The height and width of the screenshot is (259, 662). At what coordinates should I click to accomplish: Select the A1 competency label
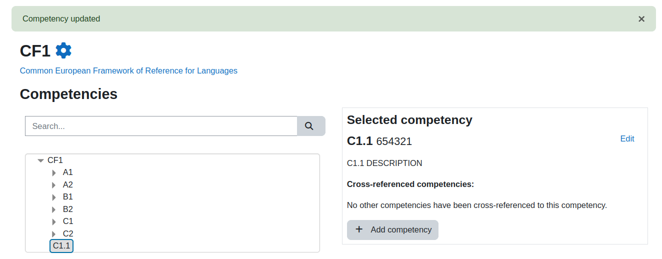(68, 172)
